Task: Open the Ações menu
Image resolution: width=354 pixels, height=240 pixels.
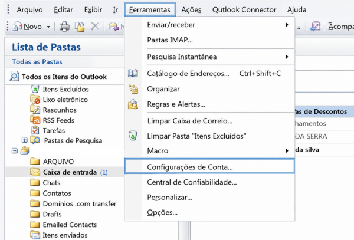Action: click(191, 9)
